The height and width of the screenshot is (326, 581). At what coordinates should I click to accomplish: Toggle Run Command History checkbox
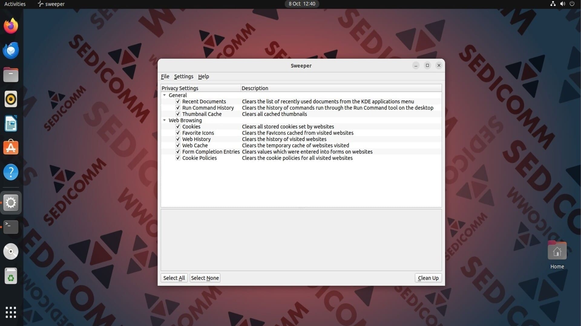point(178,108)
